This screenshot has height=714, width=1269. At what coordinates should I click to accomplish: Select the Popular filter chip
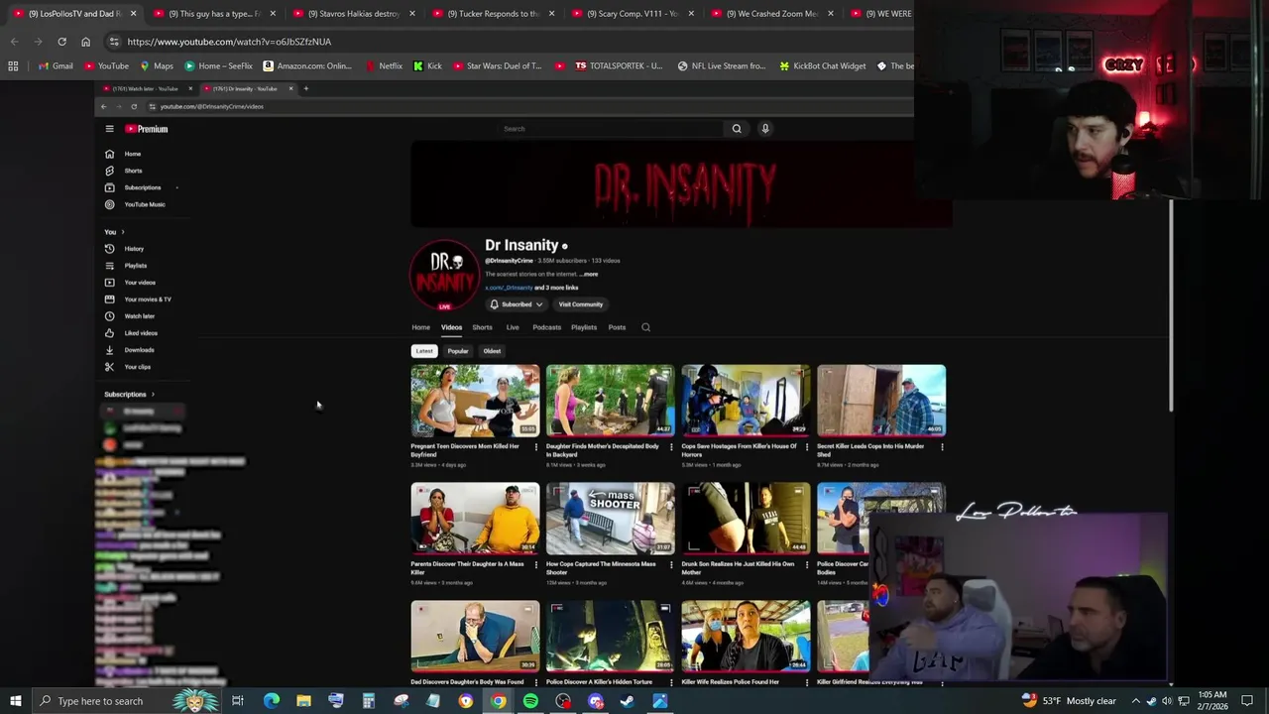(457, 351)
